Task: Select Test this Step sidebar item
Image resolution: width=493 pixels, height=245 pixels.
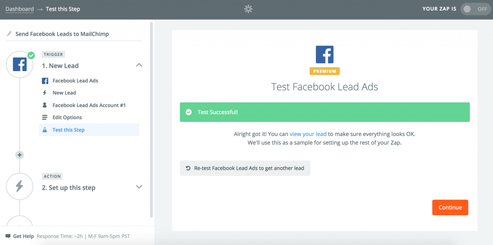Action: coord(89,130)
